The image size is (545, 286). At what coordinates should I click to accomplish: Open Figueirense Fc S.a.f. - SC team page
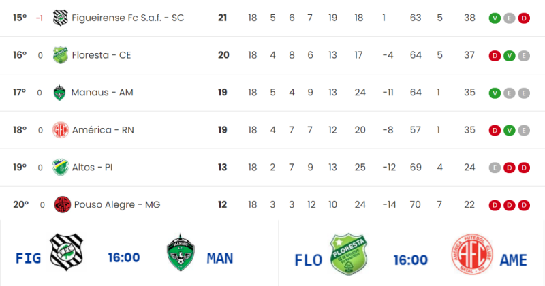click(x=128, y=18)
